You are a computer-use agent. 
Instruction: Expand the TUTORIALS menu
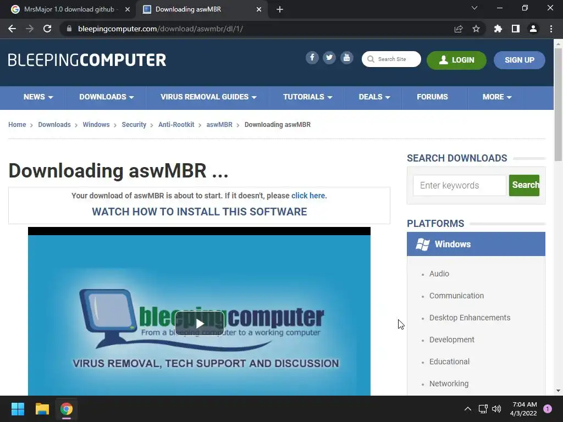307,97
